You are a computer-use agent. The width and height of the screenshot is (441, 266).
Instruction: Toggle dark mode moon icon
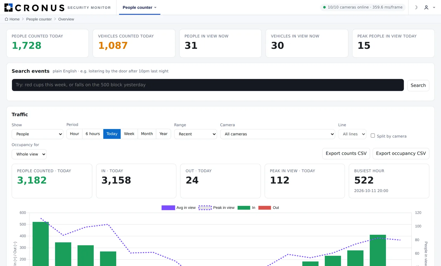click(x=416, y=7)
